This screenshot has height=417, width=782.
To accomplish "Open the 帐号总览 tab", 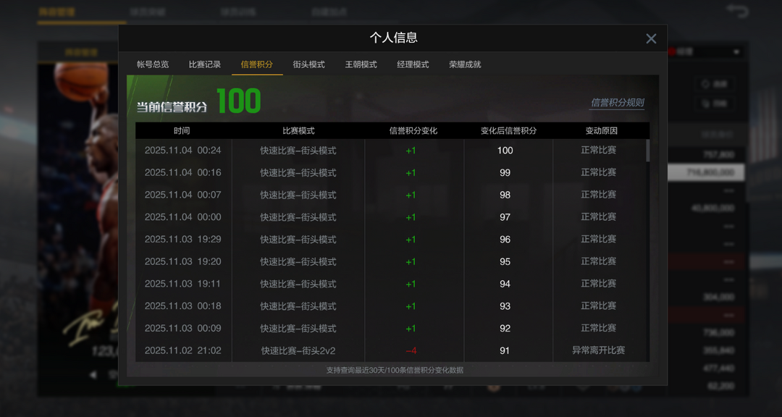I will click(x=153, y=64).
